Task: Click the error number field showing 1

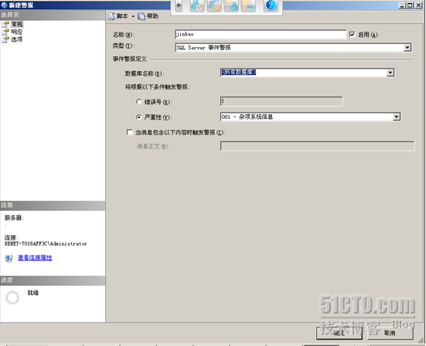Action: pyautogui.click(x=281, y=101)
